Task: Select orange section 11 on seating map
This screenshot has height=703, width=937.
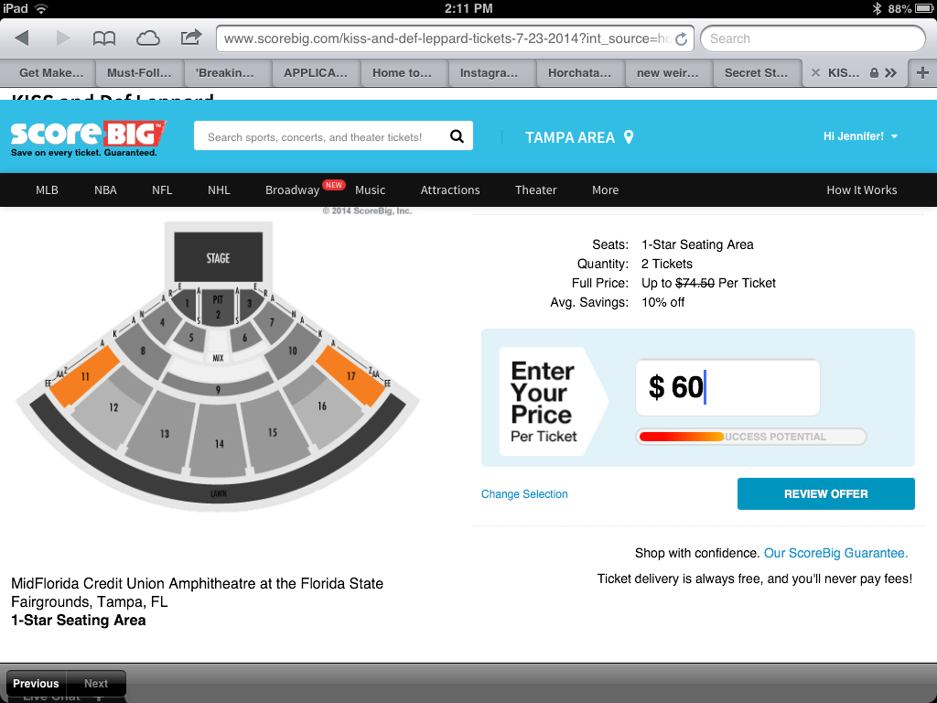Action: [x=82, y=376]
